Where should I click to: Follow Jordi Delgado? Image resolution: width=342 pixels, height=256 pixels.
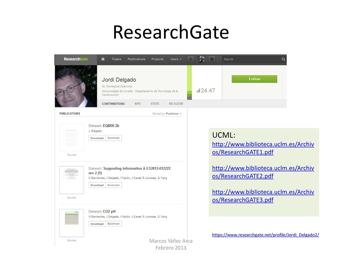(x=254, y=79)
